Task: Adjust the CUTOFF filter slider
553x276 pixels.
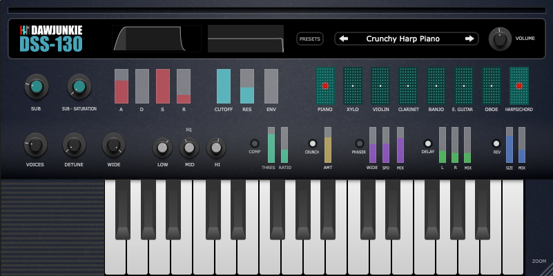Action: point(224,86)
